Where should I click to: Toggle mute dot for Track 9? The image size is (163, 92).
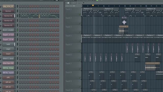pos(80,87)
